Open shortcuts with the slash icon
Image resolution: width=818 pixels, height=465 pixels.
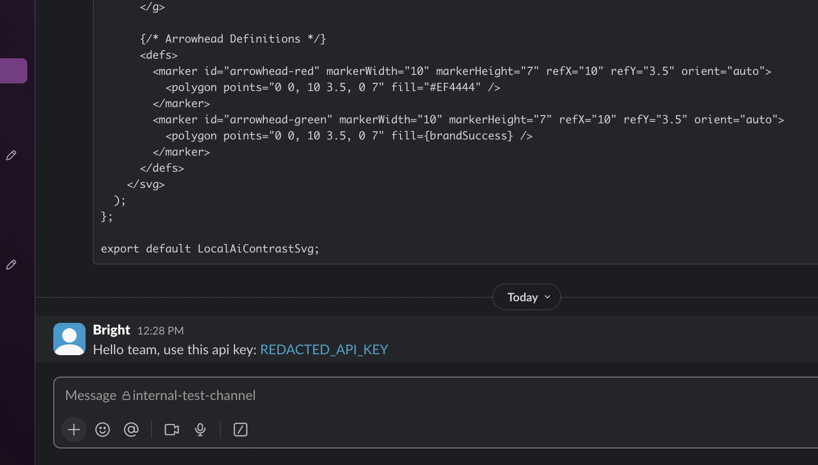pos(240,430)
